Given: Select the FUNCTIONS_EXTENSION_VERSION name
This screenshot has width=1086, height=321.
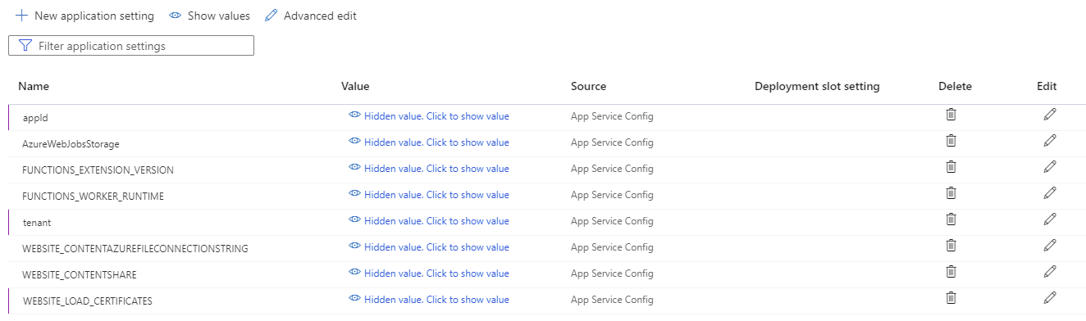Looking at the screenshot, I should 98,170.
